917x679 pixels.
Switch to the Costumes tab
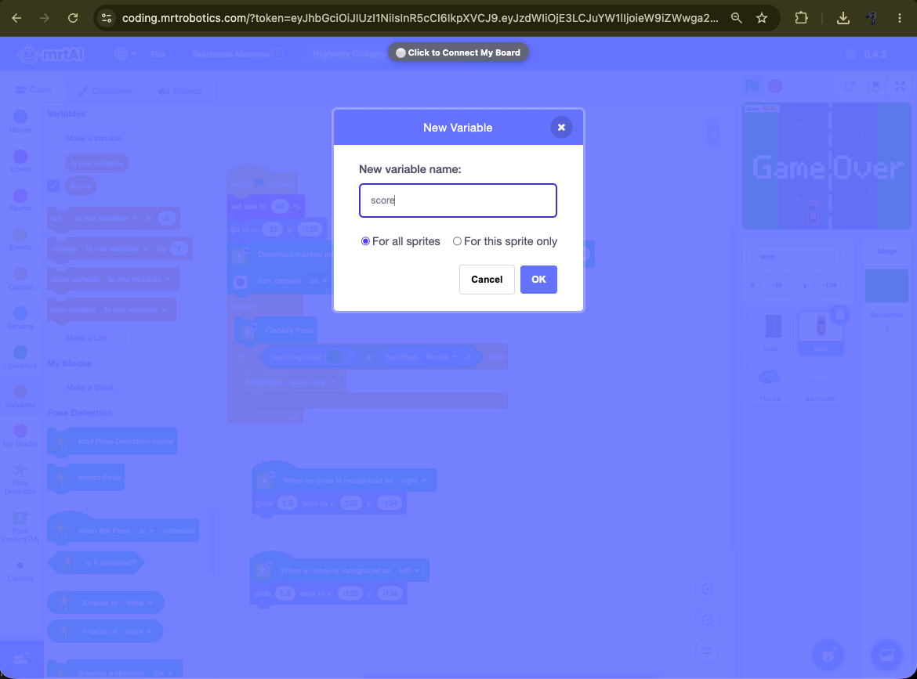pos(105,91)
